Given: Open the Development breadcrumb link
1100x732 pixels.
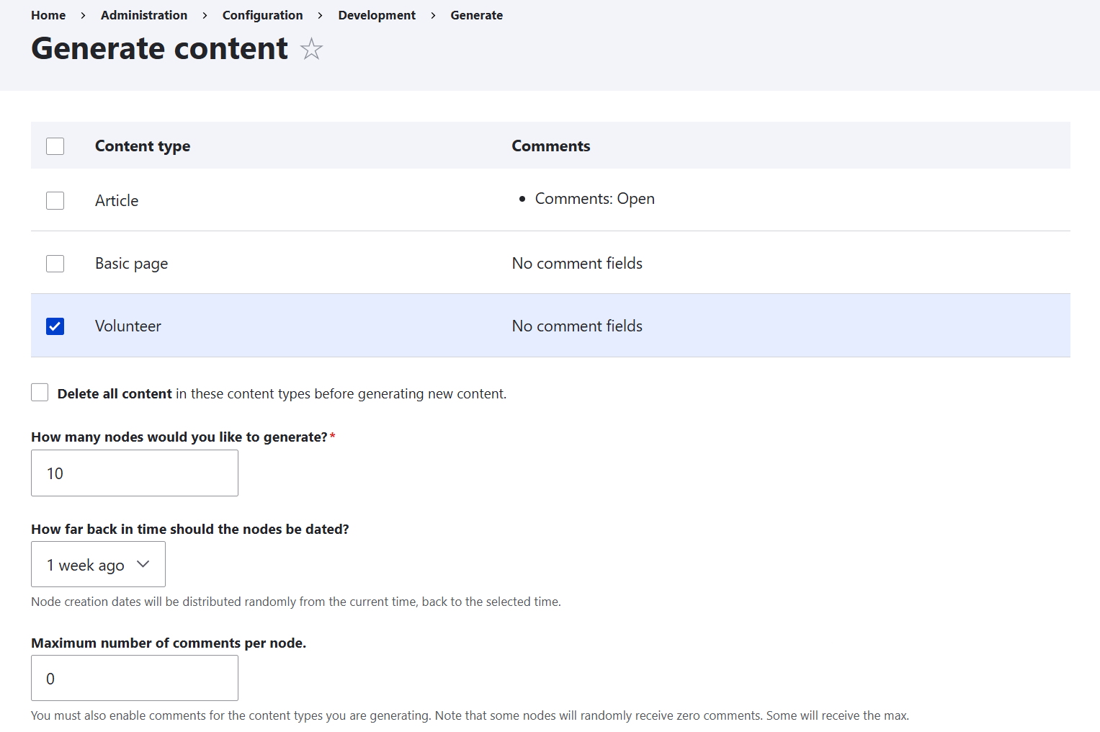Looking at the screenshot, I should click(377, 14).
